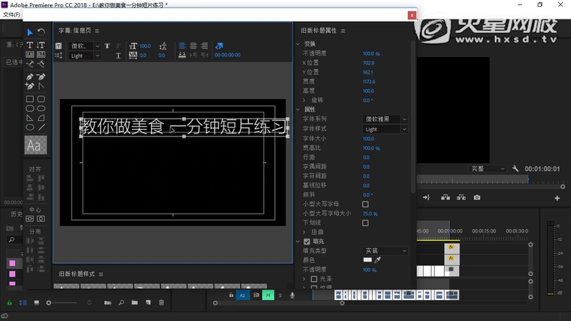Screen dimensions: 571x321
Task: Open the 填充类型 fill type dropdown
Action: click(x=386, y=250)
